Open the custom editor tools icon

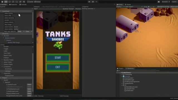coord(24,2)
